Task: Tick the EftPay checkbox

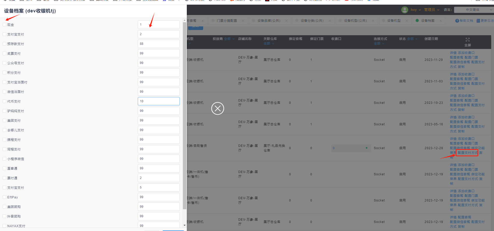Action: click(x=4, y=197)
